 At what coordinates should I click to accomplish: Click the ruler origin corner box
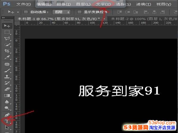click(x=17, y=23)
